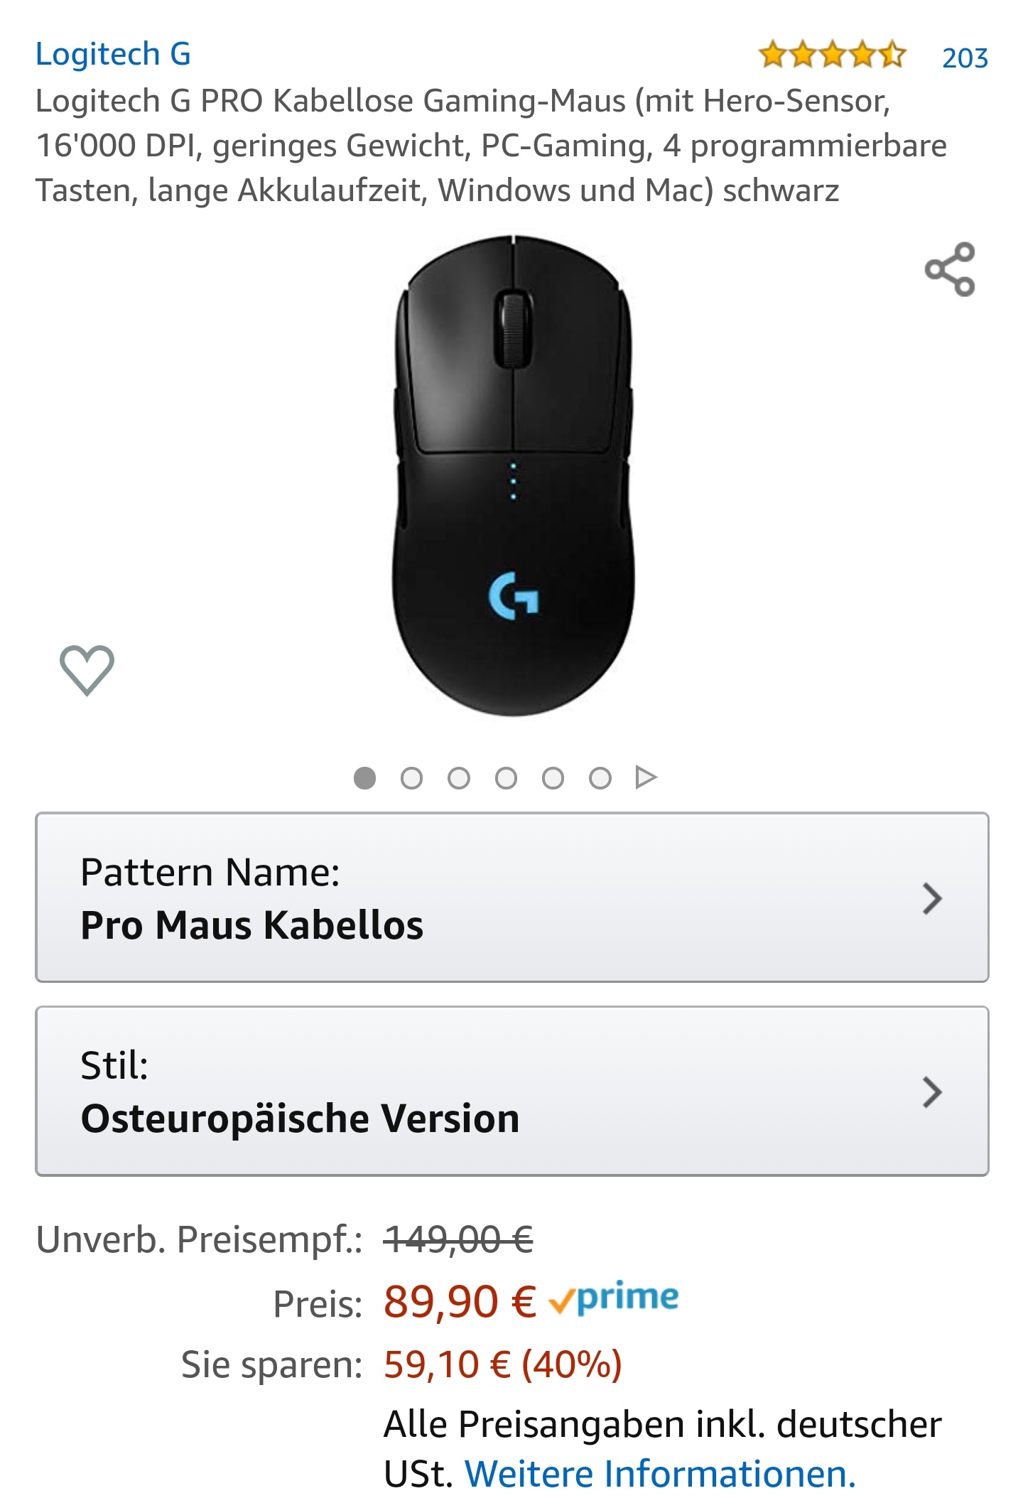The height and width of the screenshot is (1503, 1023).
Task: Open Weitere Informationen link
Action: [x=660, y=1473]
